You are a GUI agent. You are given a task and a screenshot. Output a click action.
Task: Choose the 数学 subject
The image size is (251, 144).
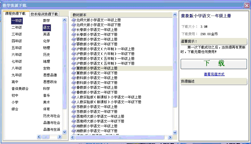[46, 21]
